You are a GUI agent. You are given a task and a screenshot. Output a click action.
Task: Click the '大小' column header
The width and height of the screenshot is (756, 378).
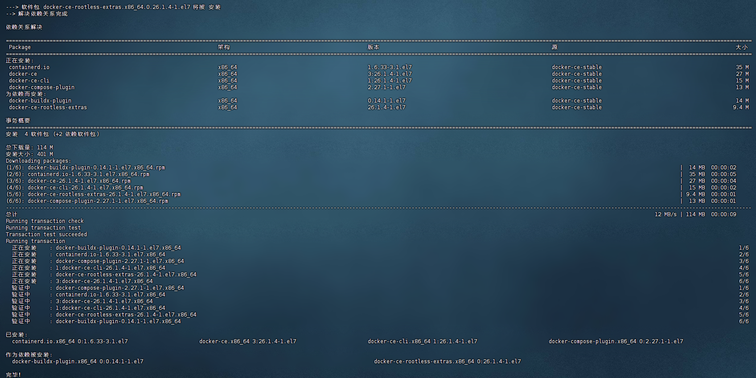click(x=742, y=47)
